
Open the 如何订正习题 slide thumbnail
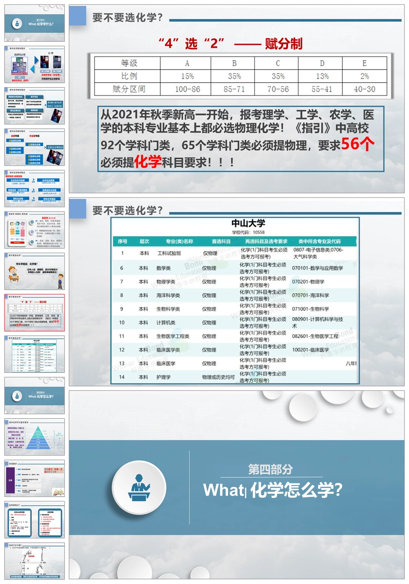(x=35, y=560)
